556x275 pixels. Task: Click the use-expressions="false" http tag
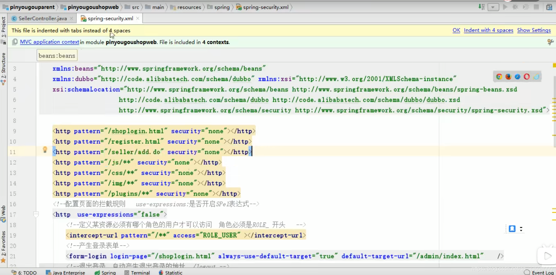(x=110, y=215)
